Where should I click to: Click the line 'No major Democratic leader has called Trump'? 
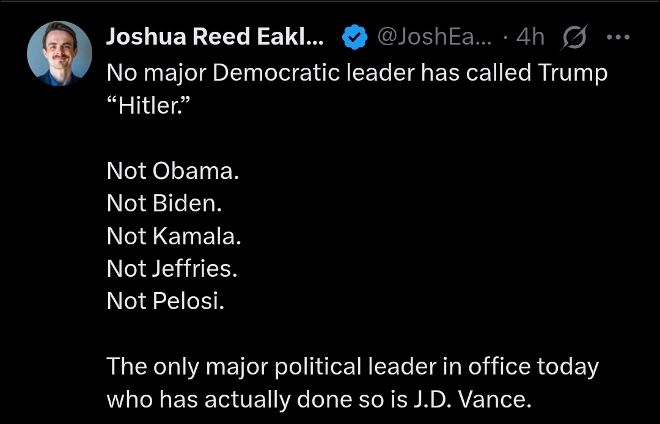[x=357, y=73]
